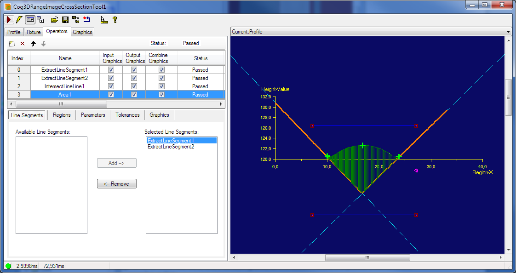Switch to the Operators tab

coord(57,32)
